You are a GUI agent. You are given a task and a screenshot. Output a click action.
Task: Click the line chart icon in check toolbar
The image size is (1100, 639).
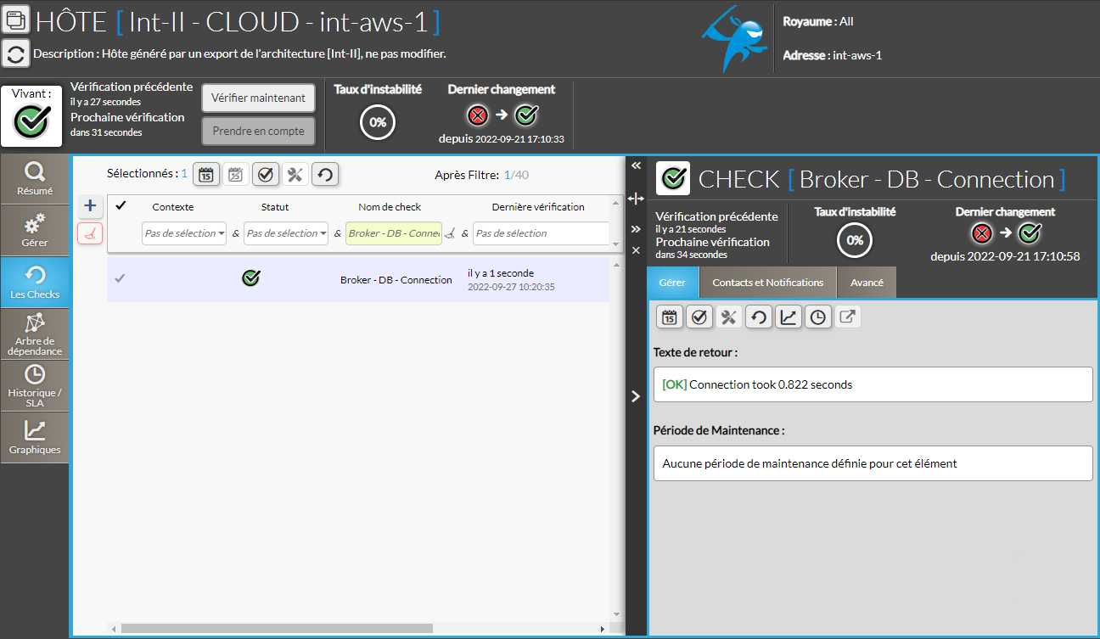(x=789, y=317)
